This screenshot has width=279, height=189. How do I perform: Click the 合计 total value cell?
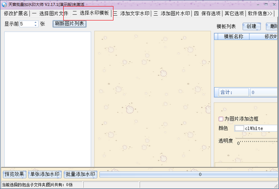pos(264,92)
